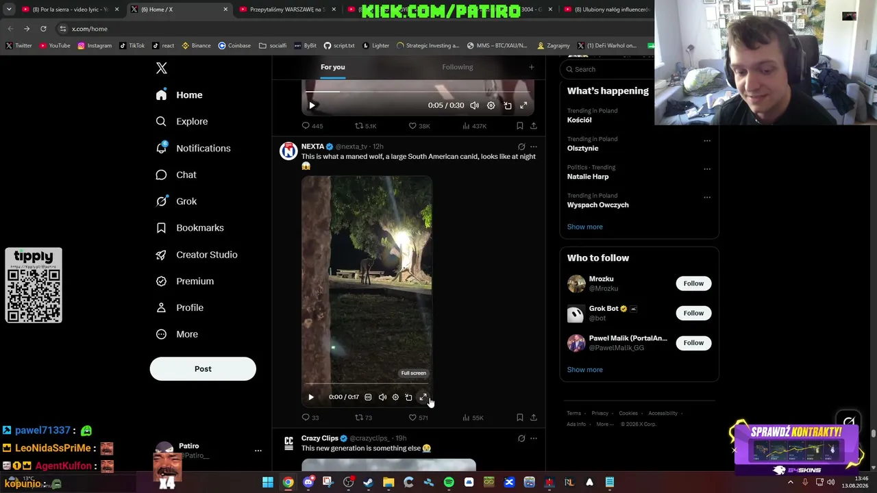Seek on the 0:30 video progress bar
Viewport: 877px width, 493px height.
pyautogui.click(x=418, y=91)
